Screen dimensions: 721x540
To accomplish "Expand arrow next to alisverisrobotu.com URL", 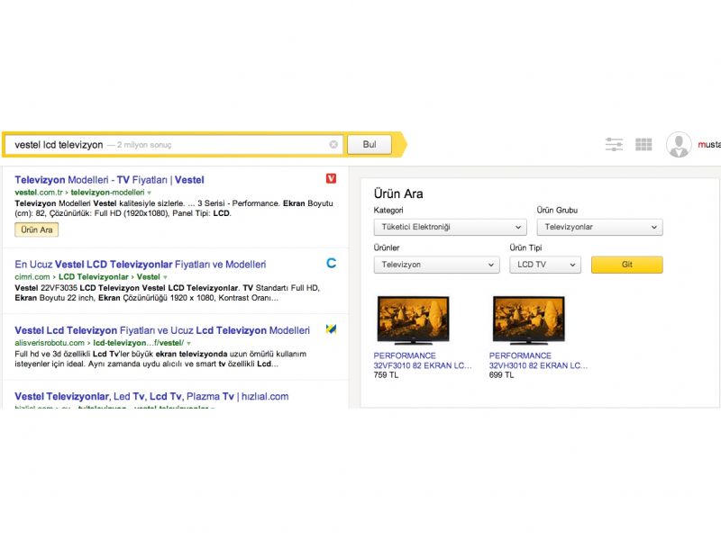I will click(x=188, y=344).
